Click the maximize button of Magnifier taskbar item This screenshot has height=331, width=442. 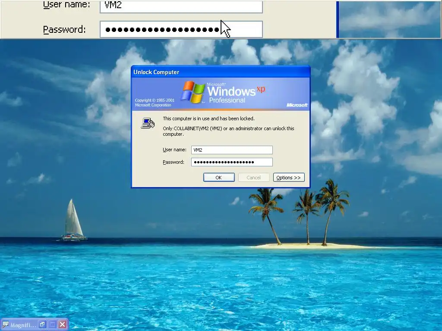52,324
